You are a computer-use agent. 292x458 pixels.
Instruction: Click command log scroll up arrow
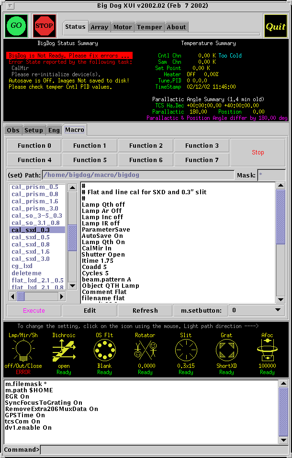(283, 383)
